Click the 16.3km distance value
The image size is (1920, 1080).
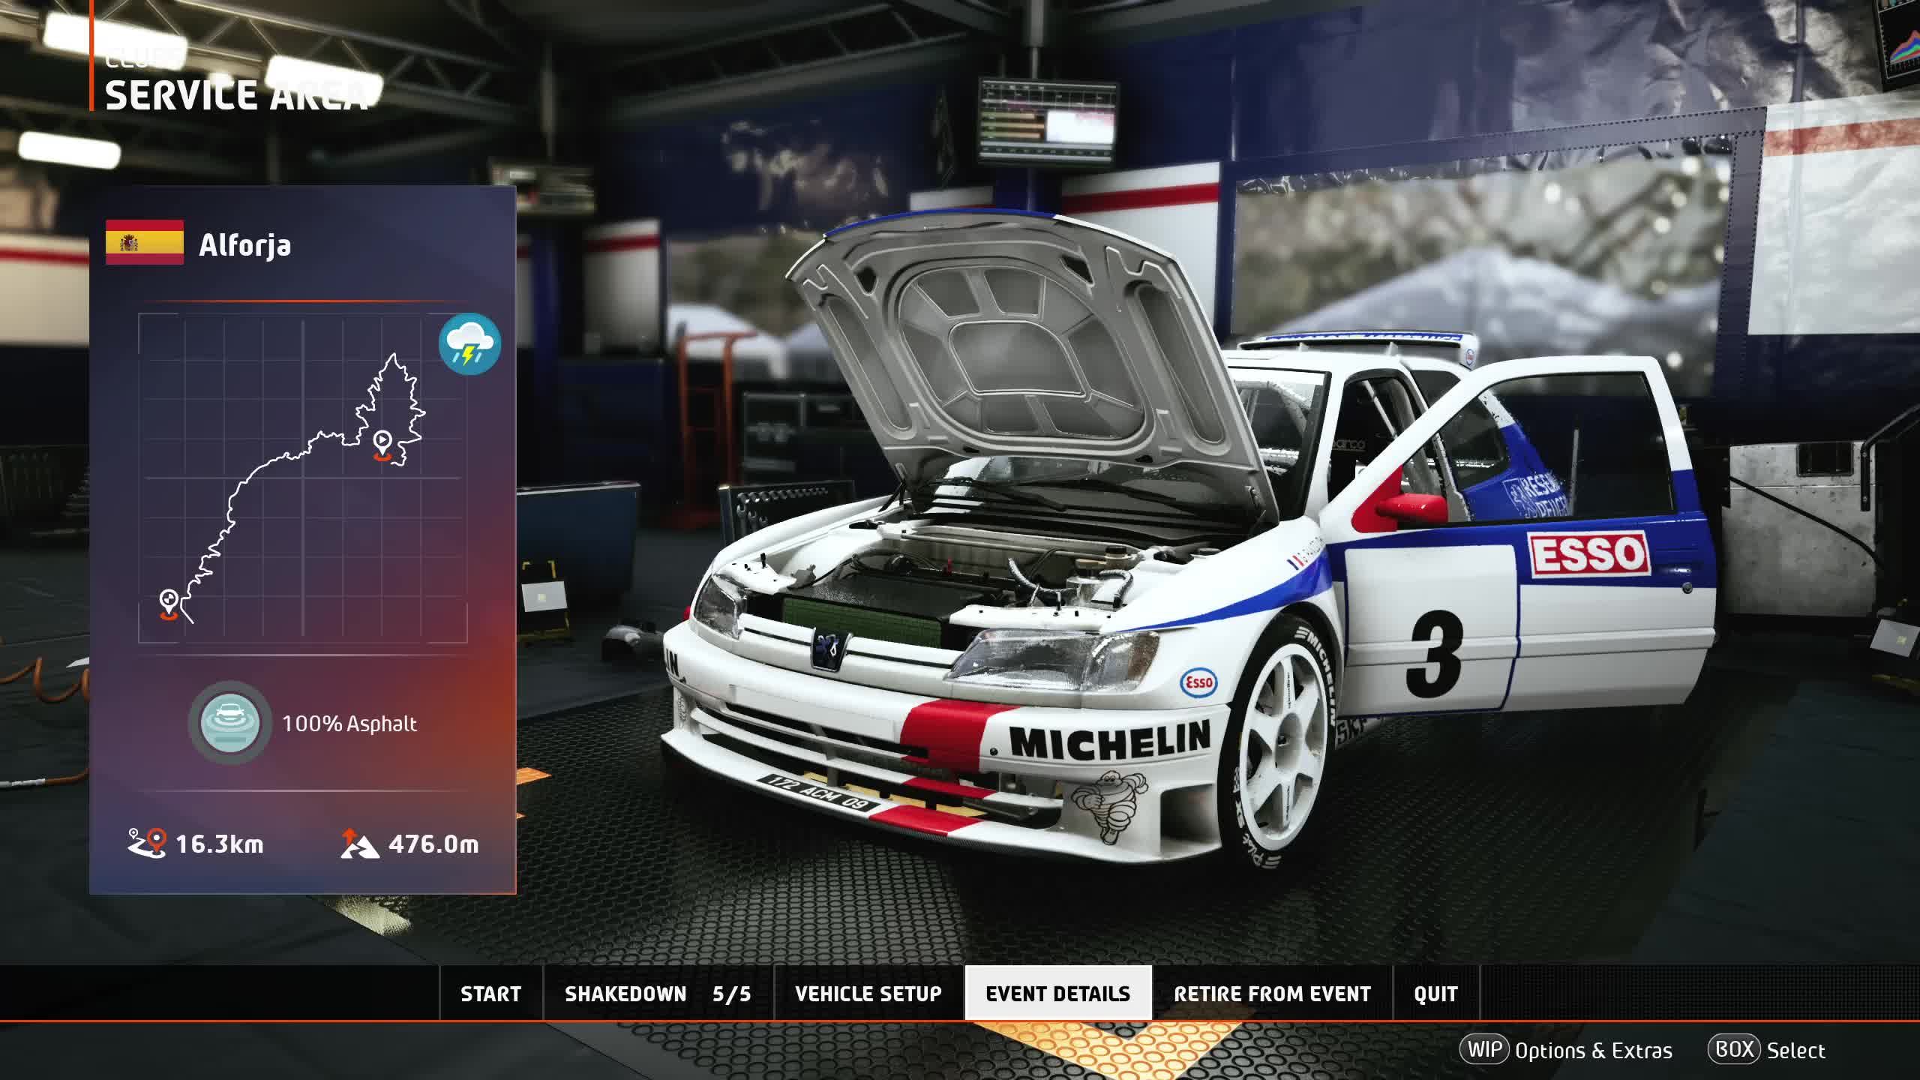[x=220, y=844]
